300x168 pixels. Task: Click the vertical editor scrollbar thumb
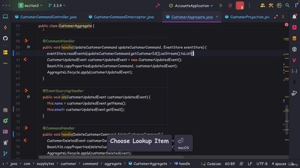[286, 120]
